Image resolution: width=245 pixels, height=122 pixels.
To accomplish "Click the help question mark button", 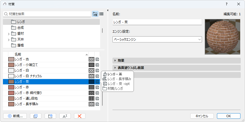I will click(x=227, y=4).
